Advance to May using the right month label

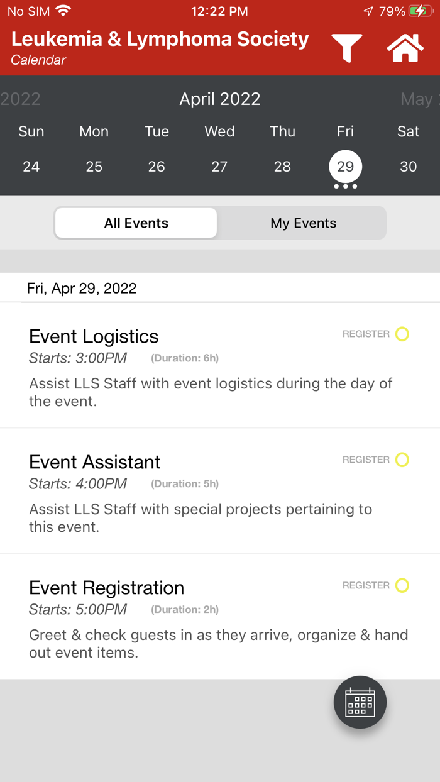coord(416,99)
